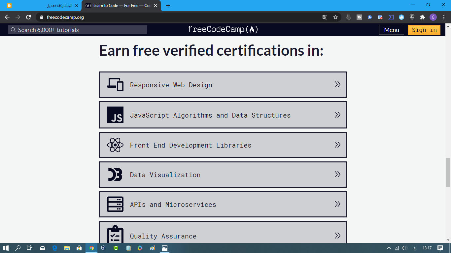Click the gray download arrow extension

(x=349, y=17)
